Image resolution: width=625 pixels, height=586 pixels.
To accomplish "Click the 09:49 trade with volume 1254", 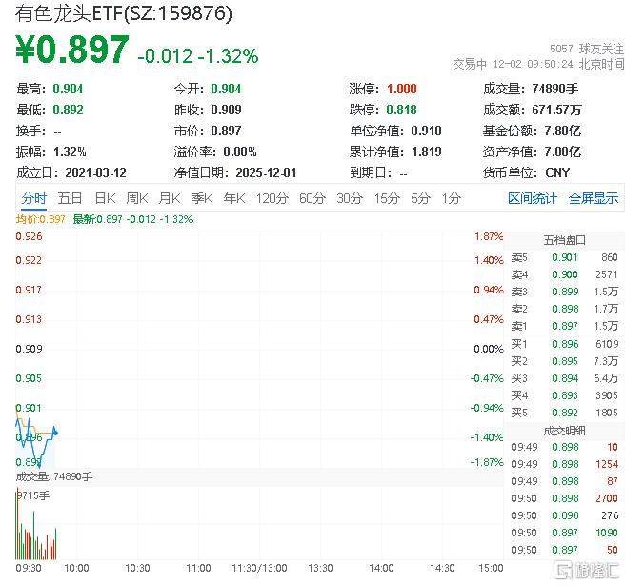I will point(564,464).
